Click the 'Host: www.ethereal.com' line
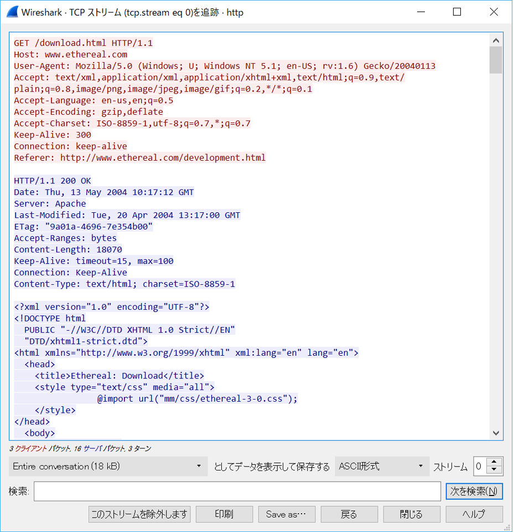 [x=70, y=55]
